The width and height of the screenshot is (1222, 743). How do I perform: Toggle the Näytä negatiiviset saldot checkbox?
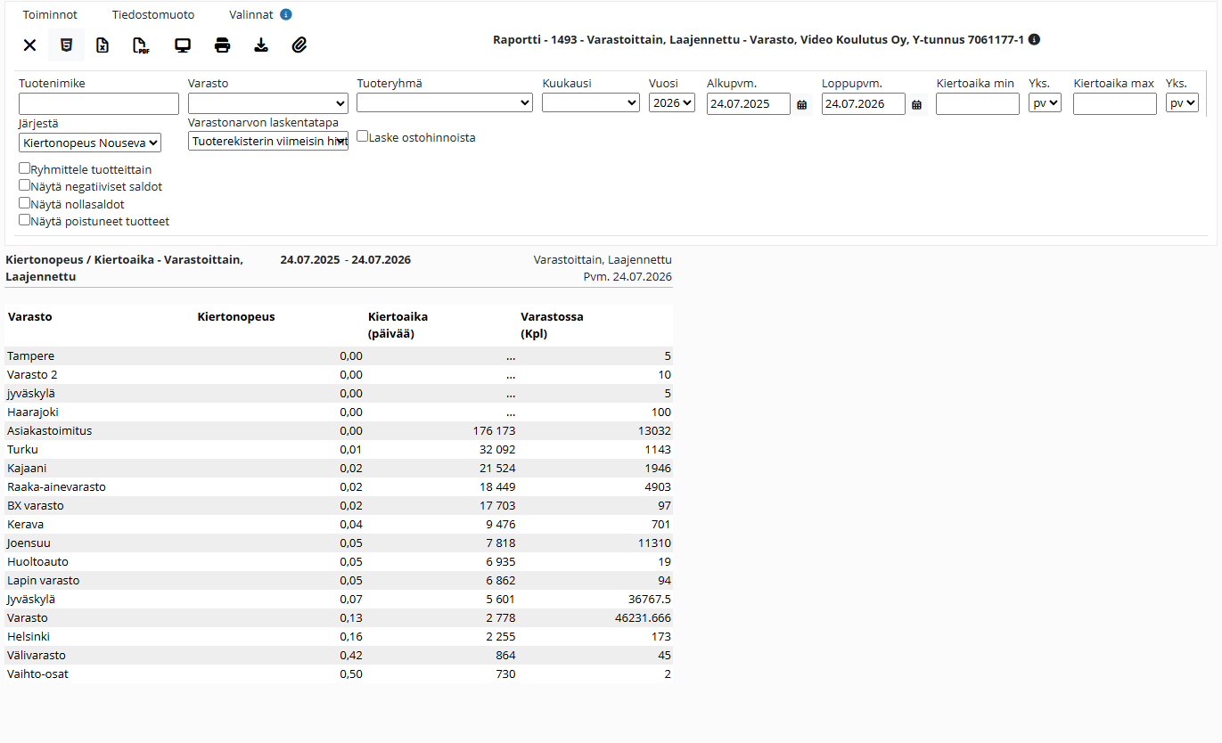[25, 185]
